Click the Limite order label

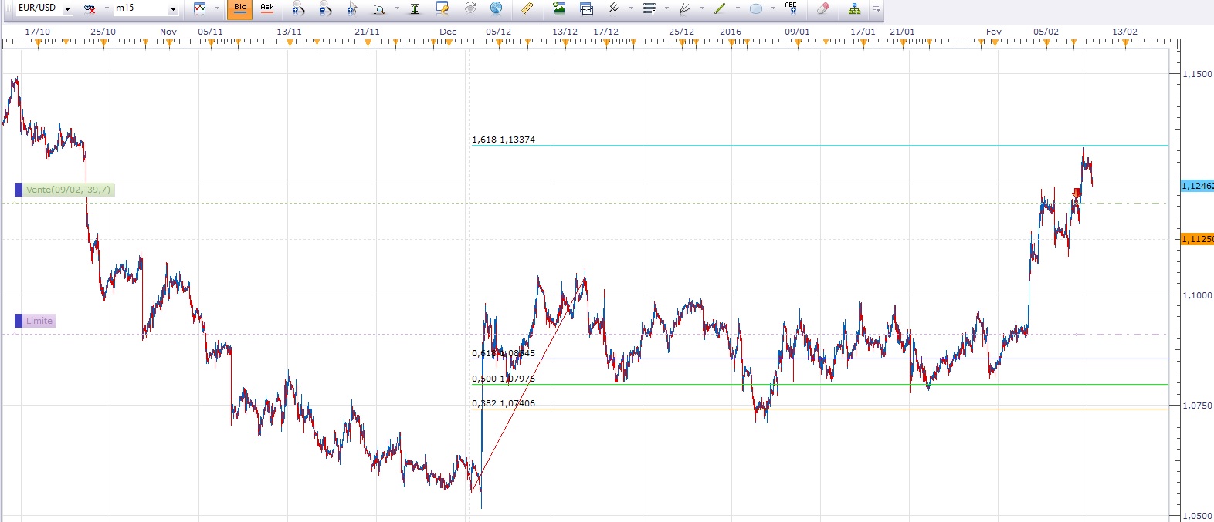click(x=39, y=321)
